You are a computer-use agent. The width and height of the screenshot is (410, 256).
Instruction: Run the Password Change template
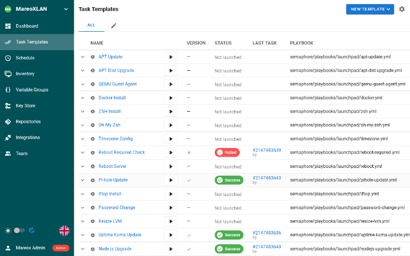tap(171, 208)
